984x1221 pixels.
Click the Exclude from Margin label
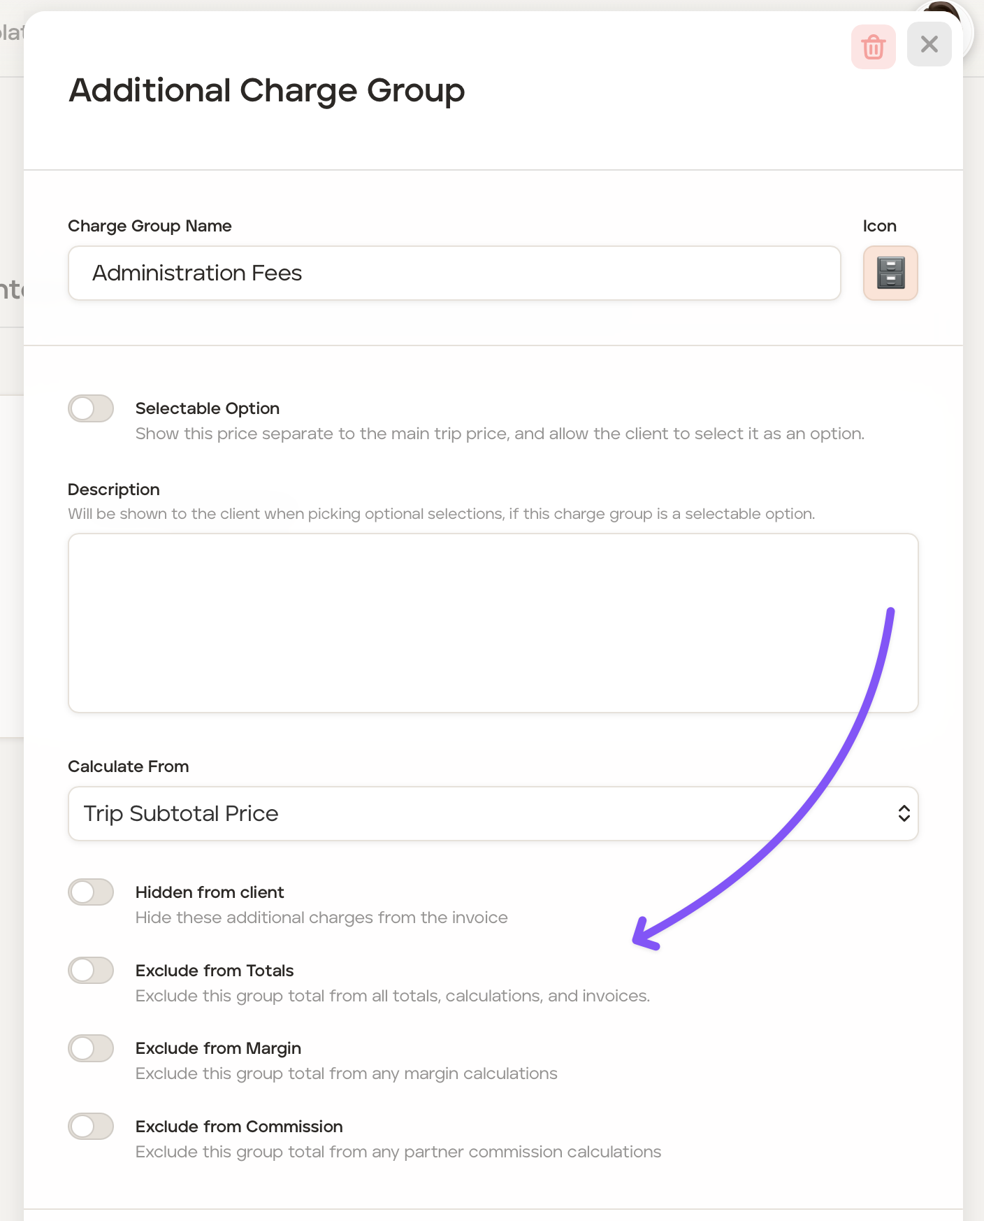pos(218,1048)
